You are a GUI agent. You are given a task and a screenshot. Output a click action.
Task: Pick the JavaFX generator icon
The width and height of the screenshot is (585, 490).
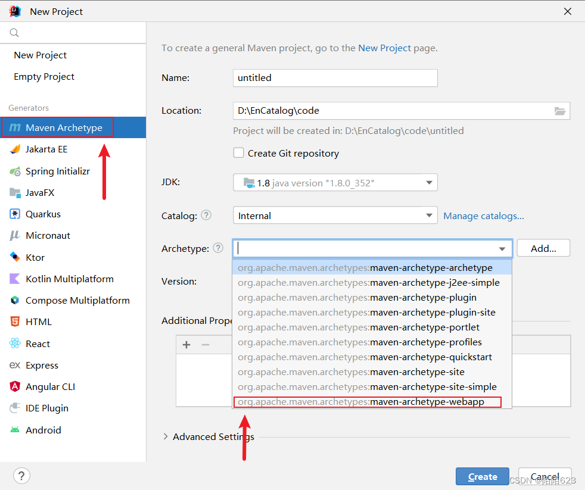tap(15, 192)
